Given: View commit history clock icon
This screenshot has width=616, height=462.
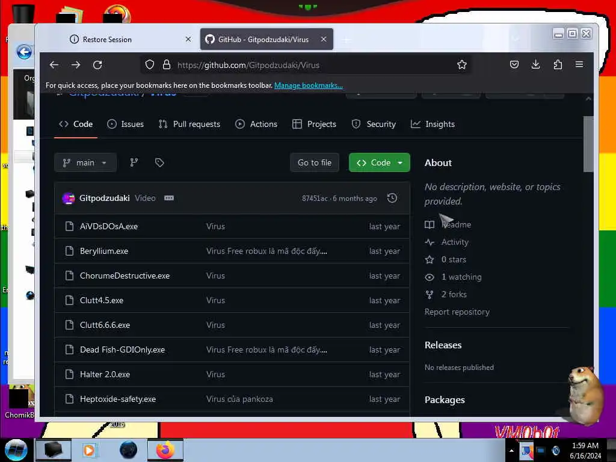Looking at the screenshot, I should pyautogui.click(x=392, y=198).
